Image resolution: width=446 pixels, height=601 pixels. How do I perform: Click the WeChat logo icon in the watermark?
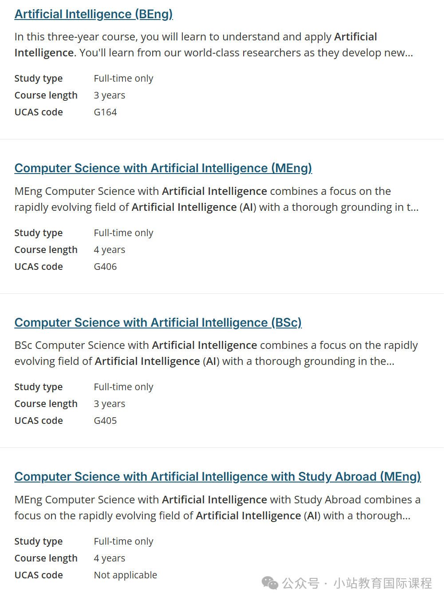[270, 583]
